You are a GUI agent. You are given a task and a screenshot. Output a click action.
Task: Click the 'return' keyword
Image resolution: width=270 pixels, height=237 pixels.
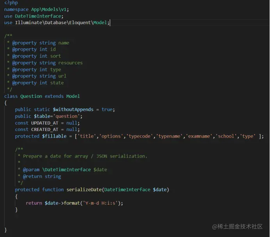click(x=34, y=203)
